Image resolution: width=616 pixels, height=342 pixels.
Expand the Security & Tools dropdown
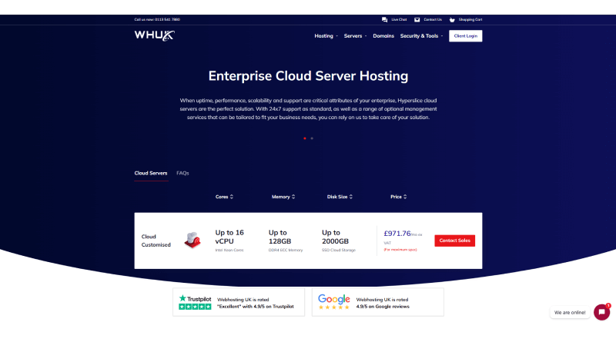421,36
